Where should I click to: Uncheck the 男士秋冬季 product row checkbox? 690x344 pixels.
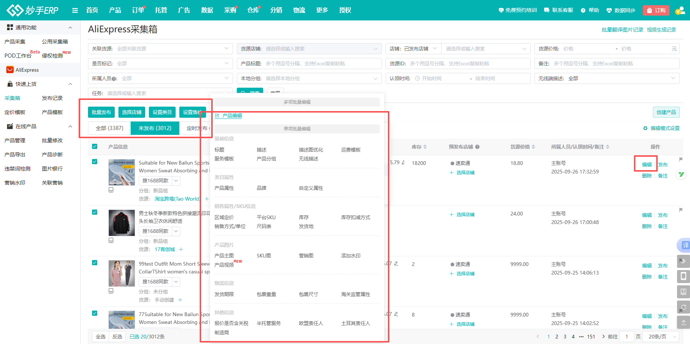click(95, 212)
